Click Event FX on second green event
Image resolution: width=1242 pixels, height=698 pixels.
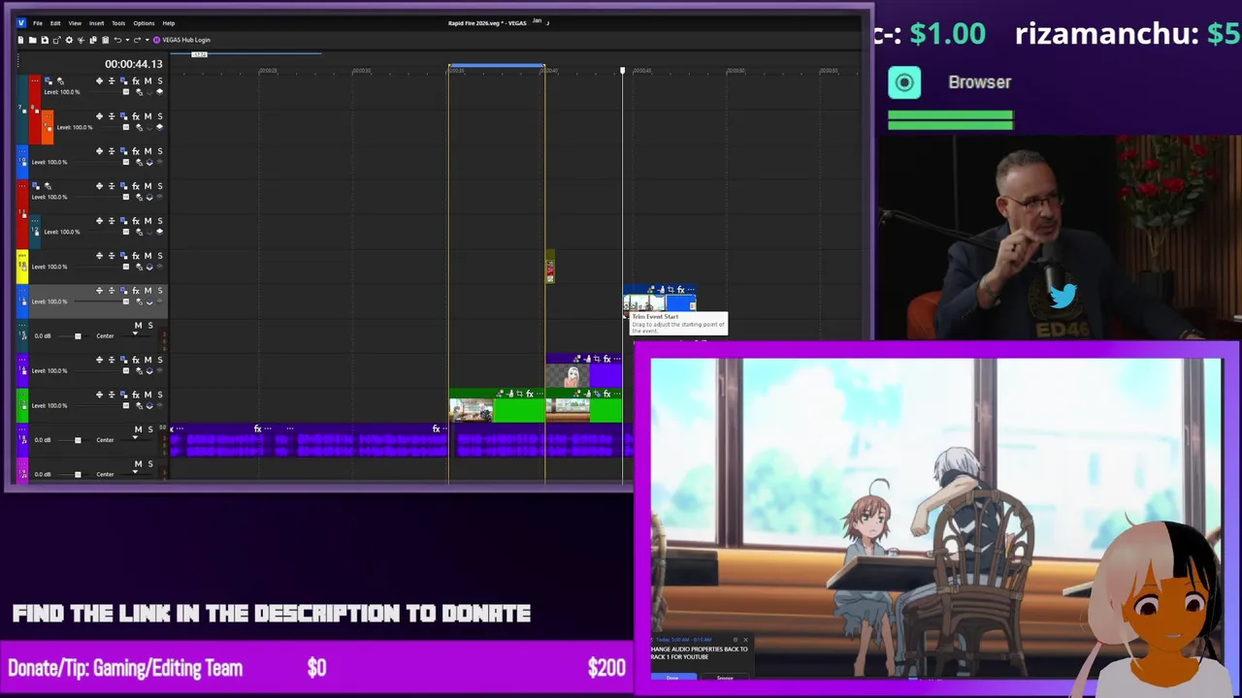[607, 395]
